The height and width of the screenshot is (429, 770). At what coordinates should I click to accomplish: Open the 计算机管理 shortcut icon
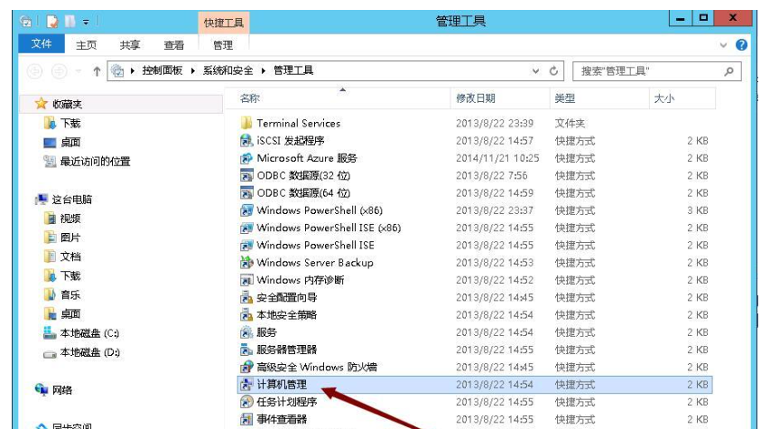point(246,385)
